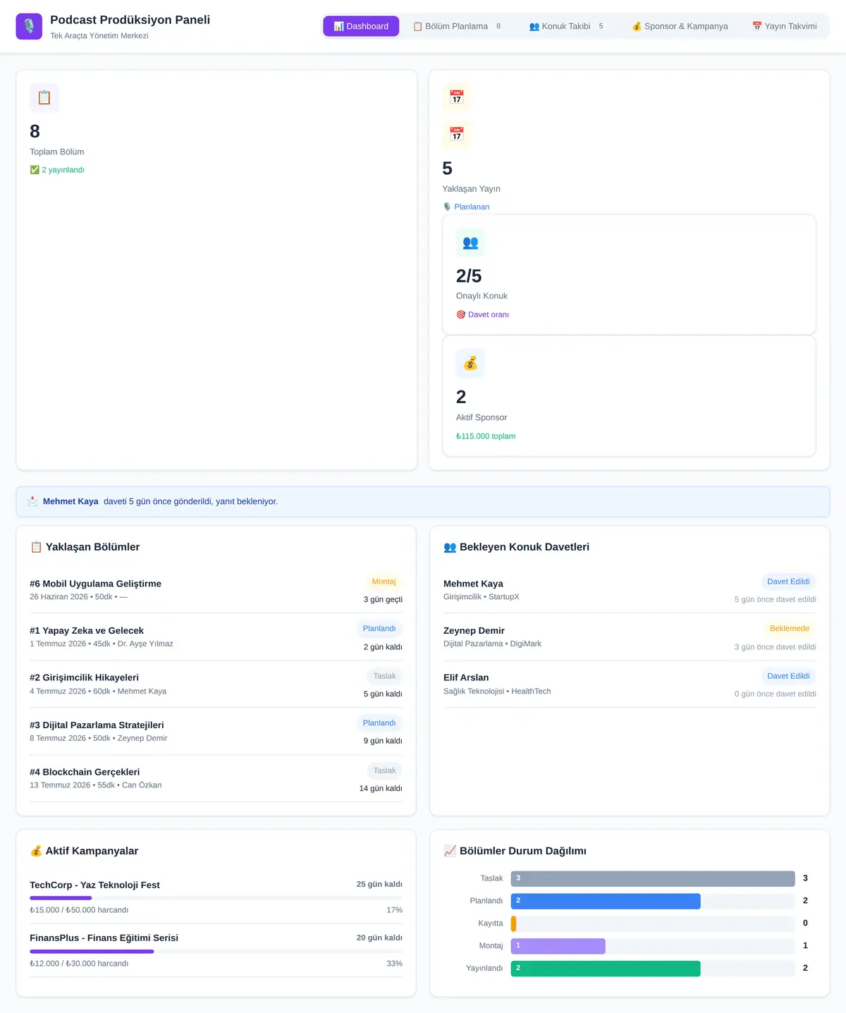
Task: Click the Mehmet Kaya name in the notice banner
Action: [x=70, y=501]
